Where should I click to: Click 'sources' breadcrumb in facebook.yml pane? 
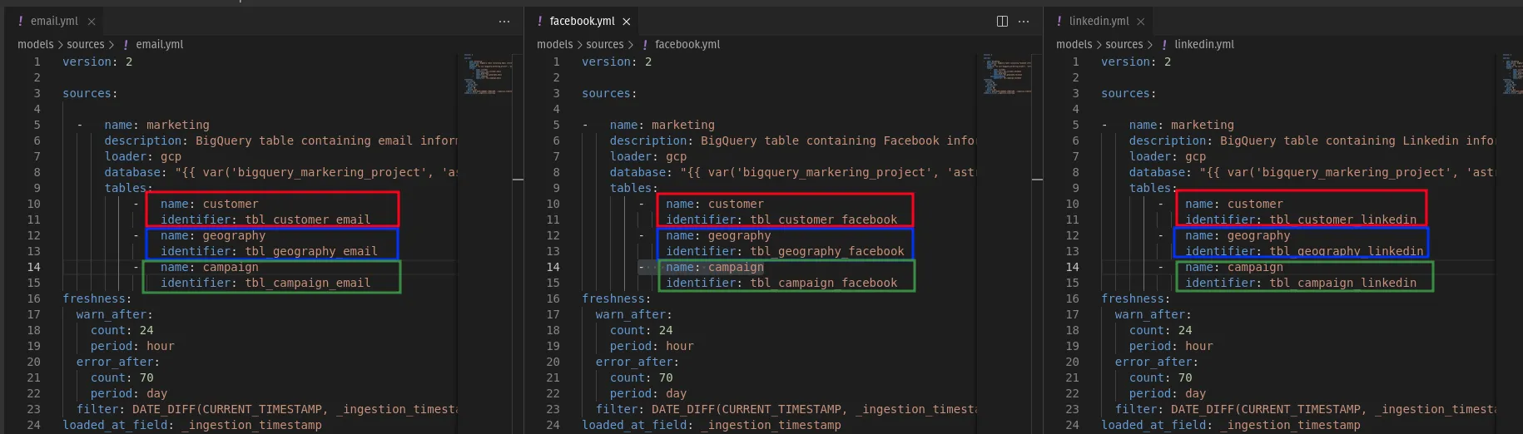tap(605, 45)
